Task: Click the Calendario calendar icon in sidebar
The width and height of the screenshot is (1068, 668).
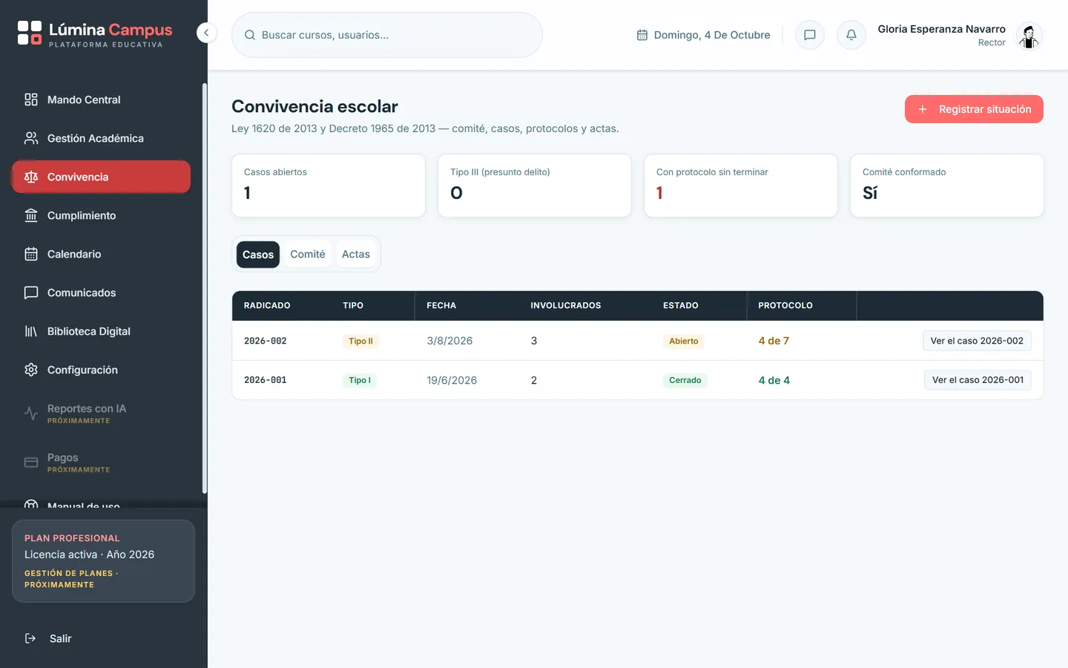Action: [31, 254]
